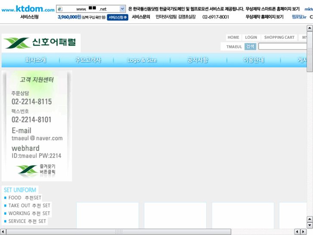The height and width of the screenshot is (235, 313).
Task: Open the 주요고객사 menu
Action: point(88,60)
